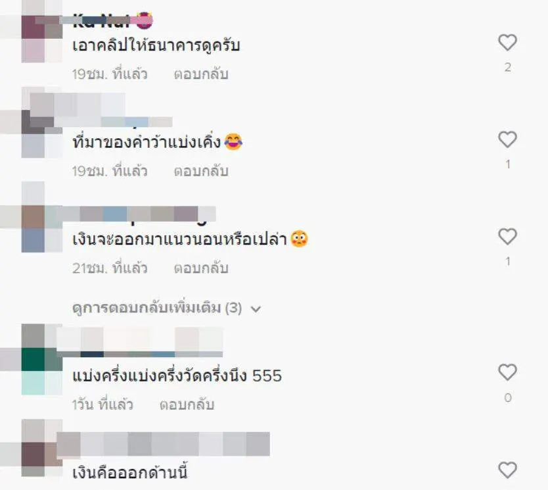Like the comment 'เงินคือออกด้านนี้'

point(507,470)
